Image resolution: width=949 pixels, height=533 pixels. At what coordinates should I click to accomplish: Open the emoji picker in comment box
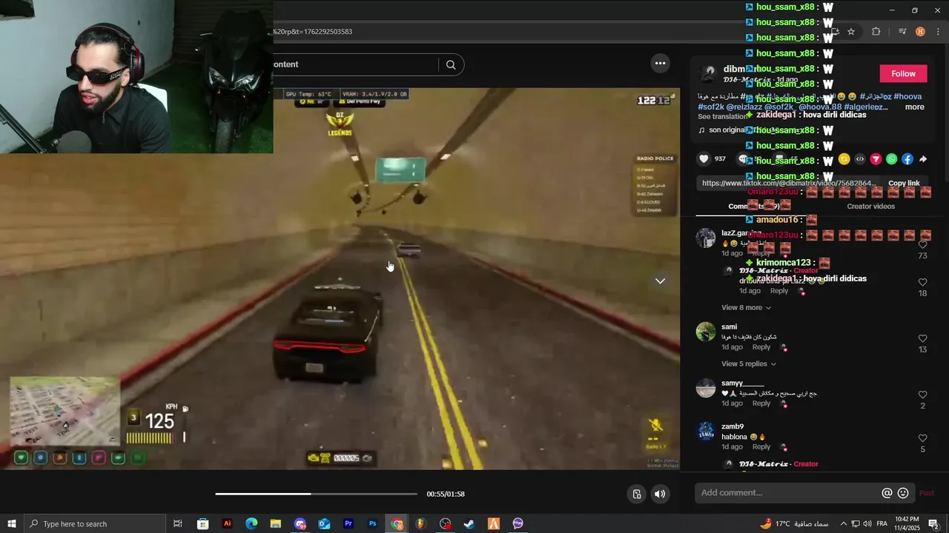(903, 493)
